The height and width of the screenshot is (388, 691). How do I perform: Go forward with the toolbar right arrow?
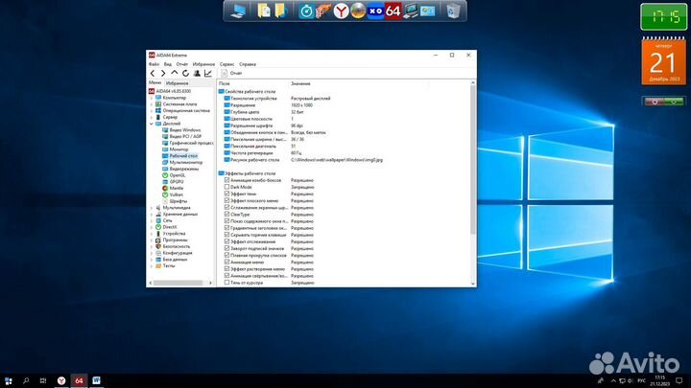[163, 74]
